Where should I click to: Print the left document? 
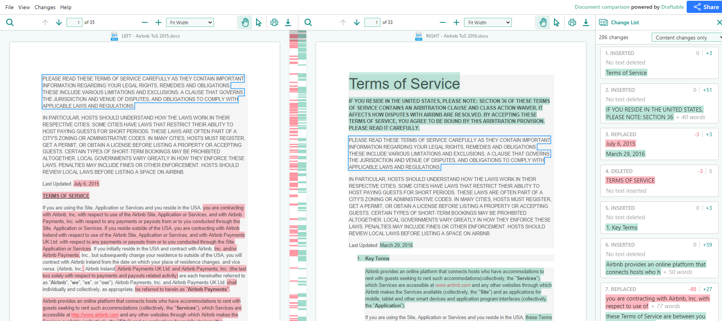coord(274,22)
